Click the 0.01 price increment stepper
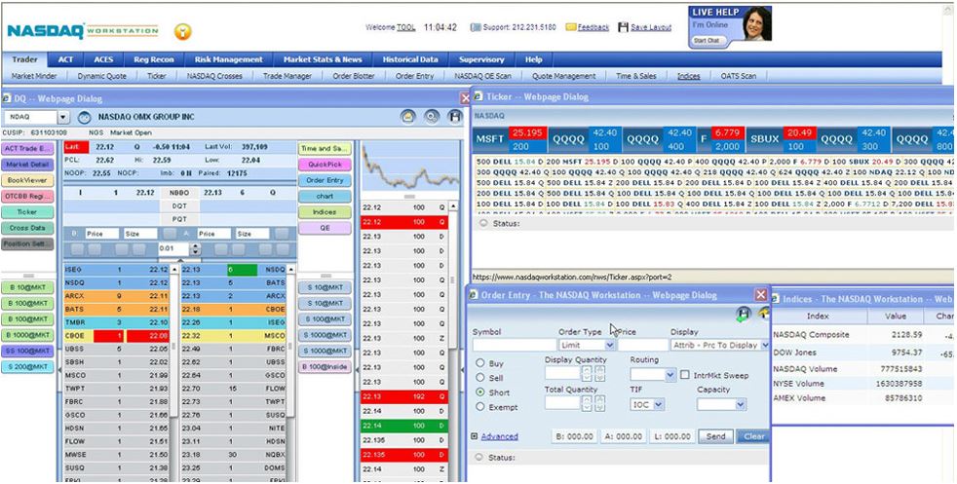 pos(195,248)
